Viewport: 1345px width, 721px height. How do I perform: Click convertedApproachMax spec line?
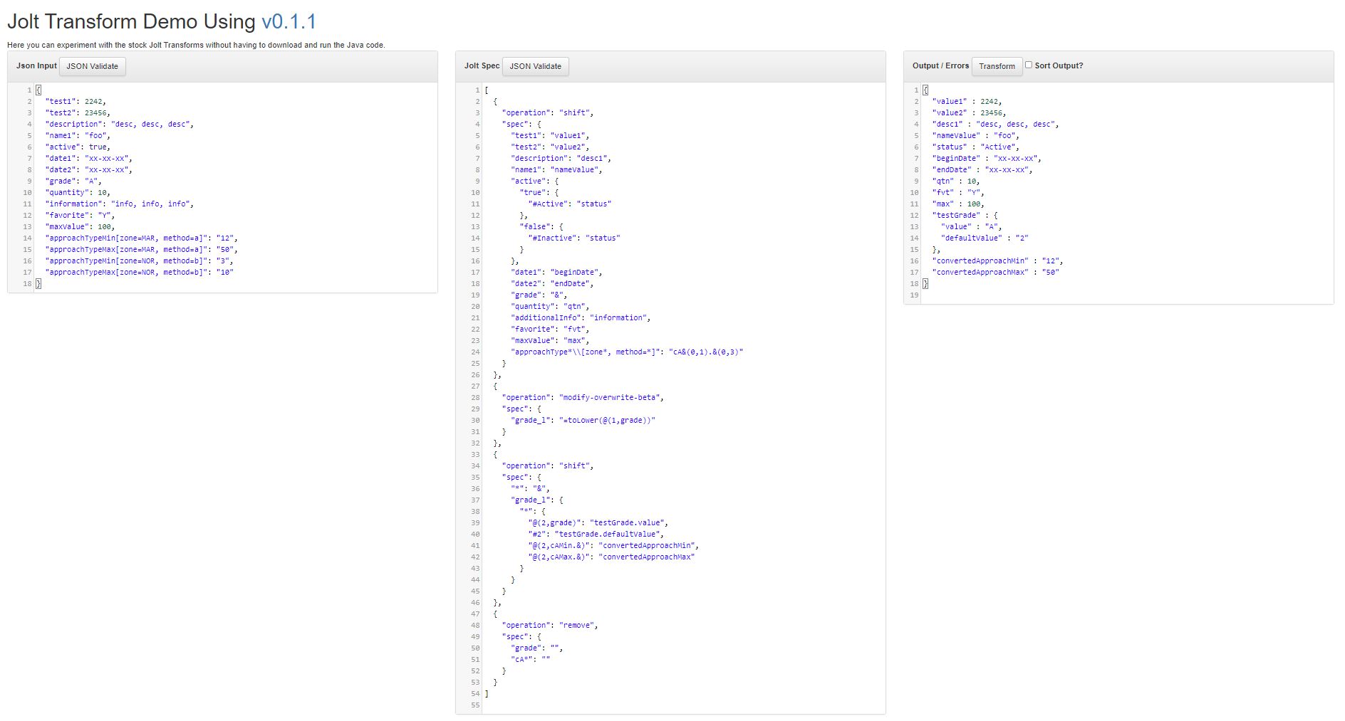pyautogui.click(x=611, y=557)
